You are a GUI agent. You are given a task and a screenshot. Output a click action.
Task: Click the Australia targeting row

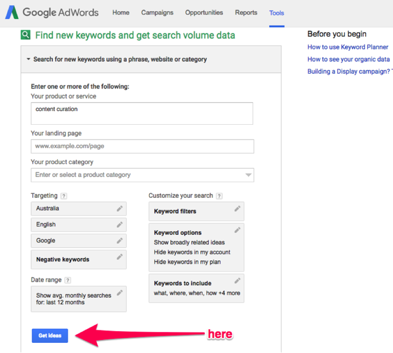[x=79, y=209]
